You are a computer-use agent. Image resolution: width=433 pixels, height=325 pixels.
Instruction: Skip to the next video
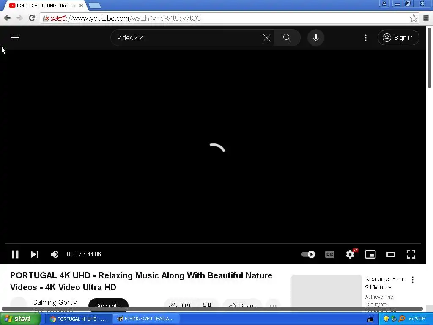[x=35, y=254]
